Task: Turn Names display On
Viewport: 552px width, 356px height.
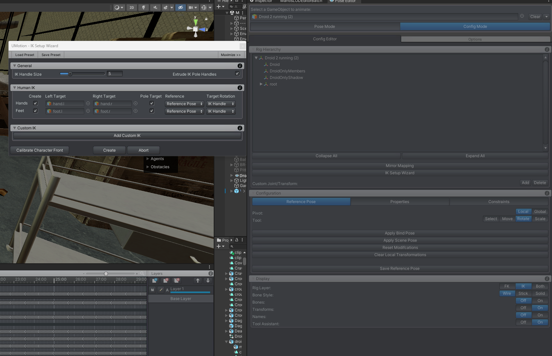Action: click(540, 315)
